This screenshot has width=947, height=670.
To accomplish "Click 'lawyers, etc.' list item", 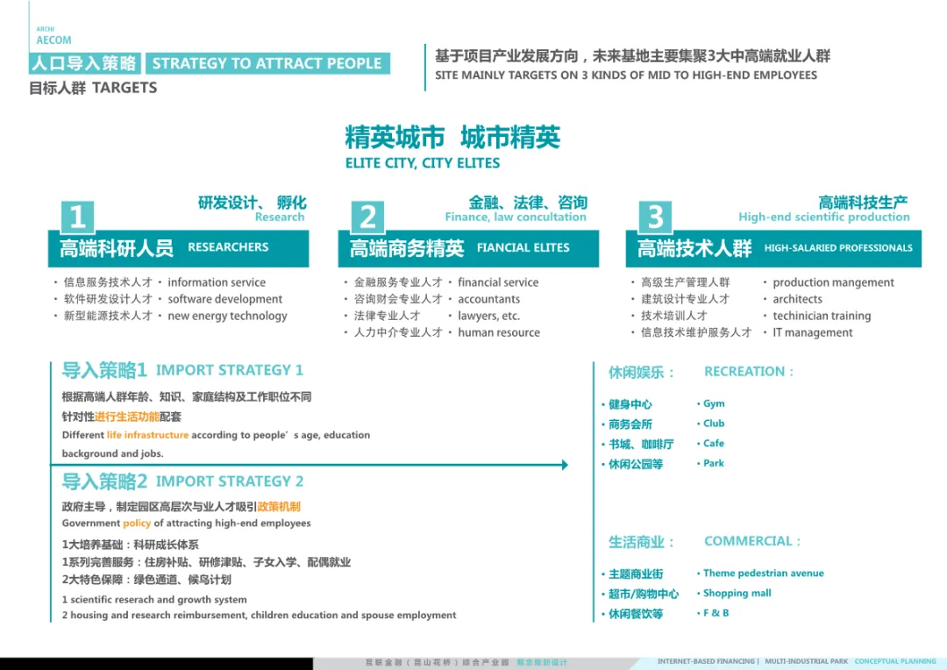I will [x=488, y=316].
